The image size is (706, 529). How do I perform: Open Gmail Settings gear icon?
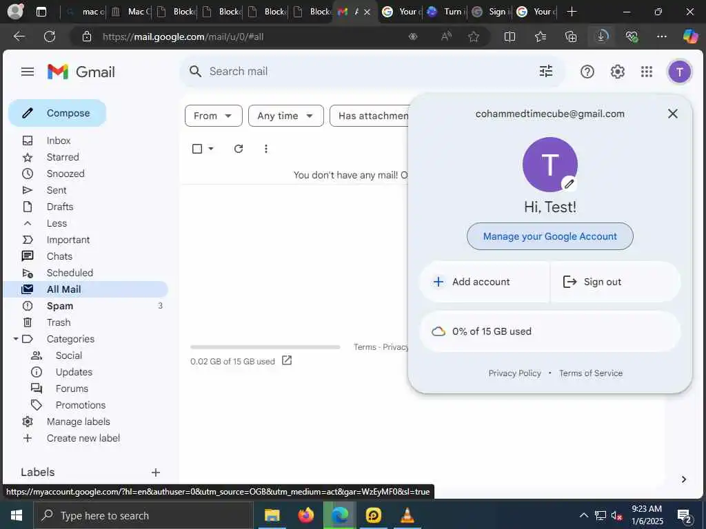(x=617, y=72)
